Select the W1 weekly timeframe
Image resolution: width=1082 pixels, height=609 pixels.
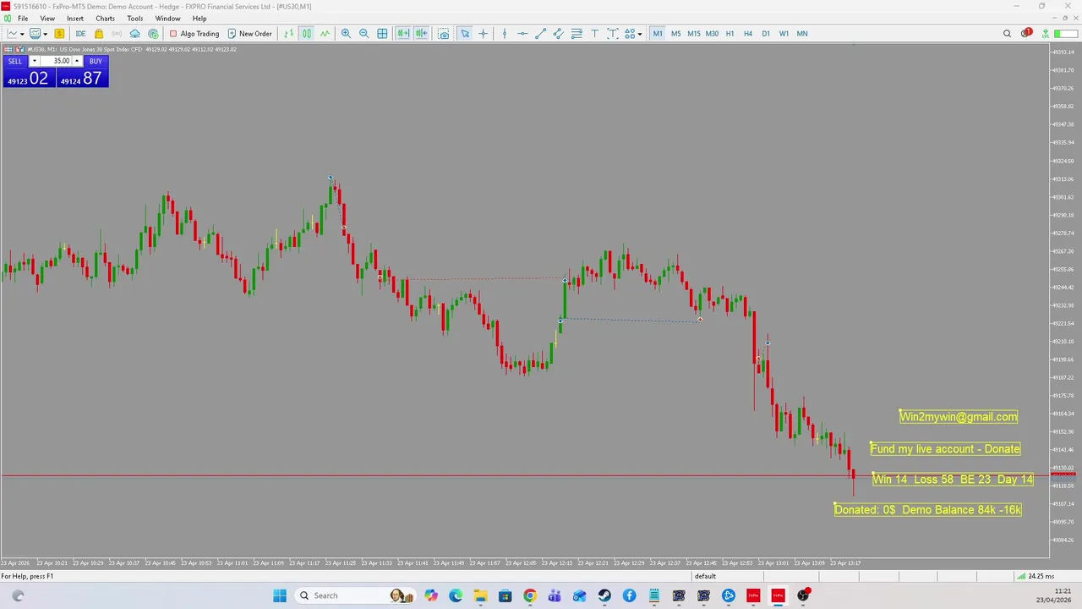click(784, 34)
